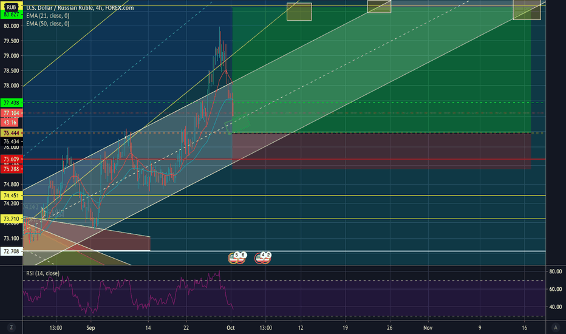Click the 79.500 price axis tick
Viewport: 566px width, 334px height.
click(x=11, y=41)
